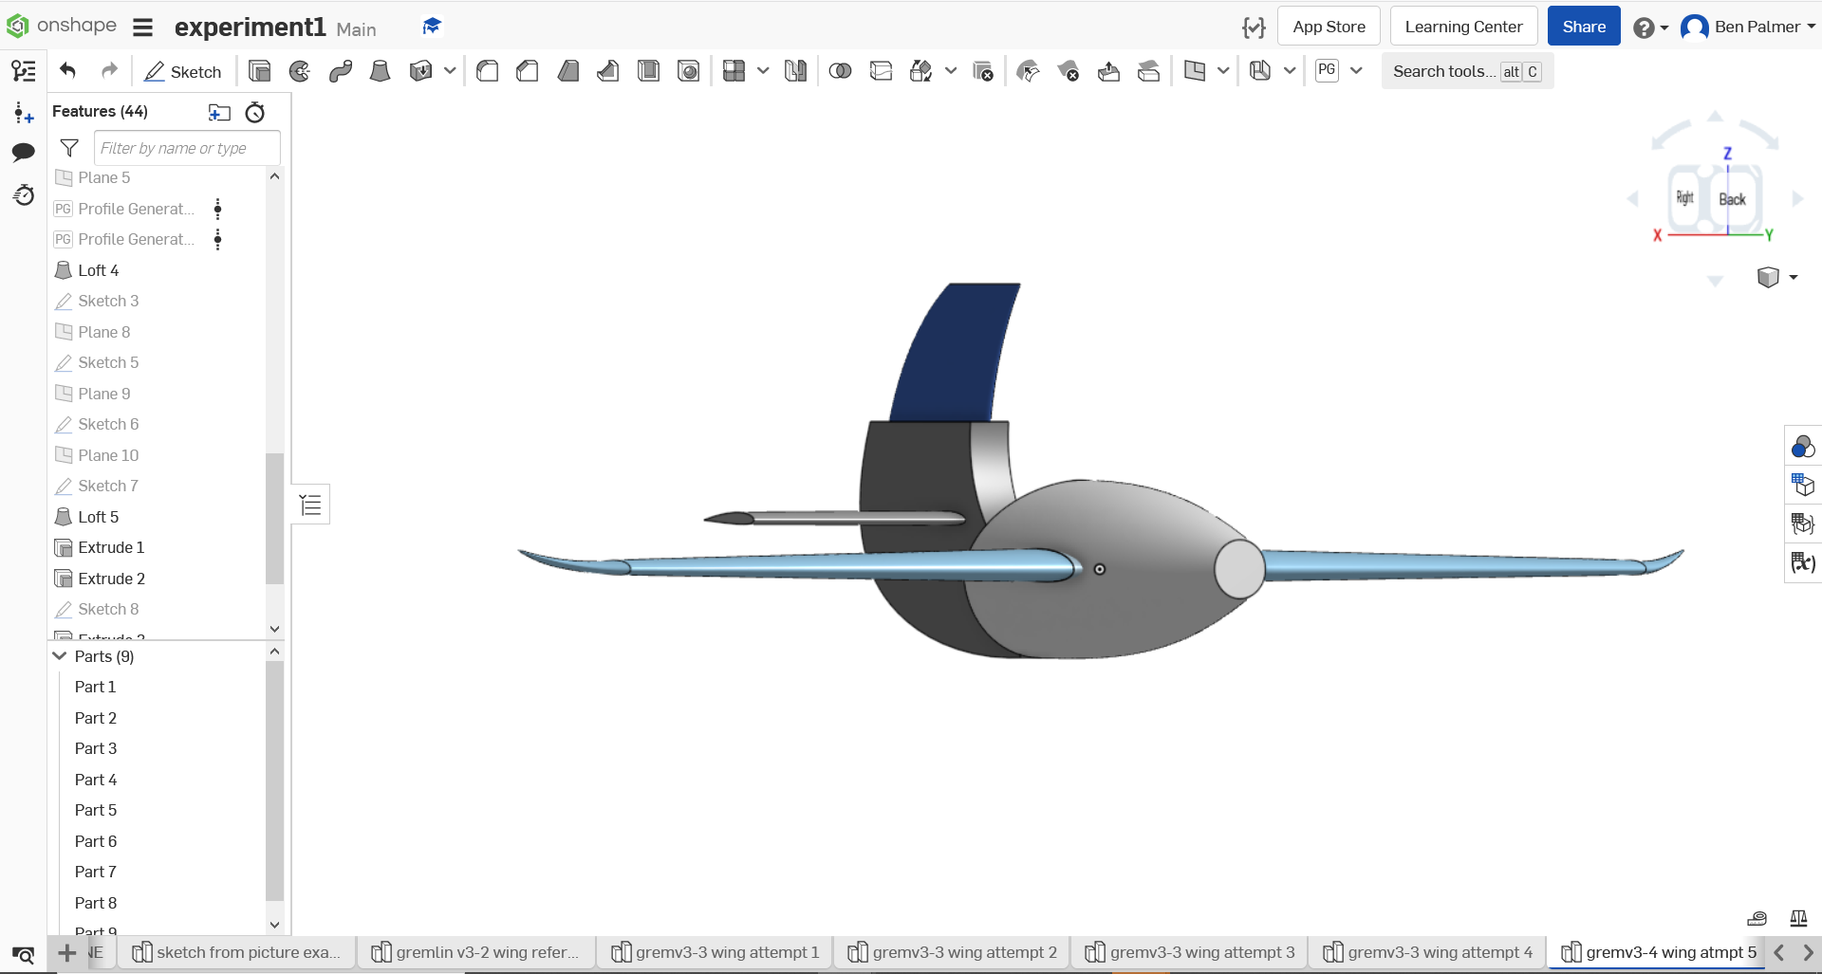Select the Draft tool

568,71
